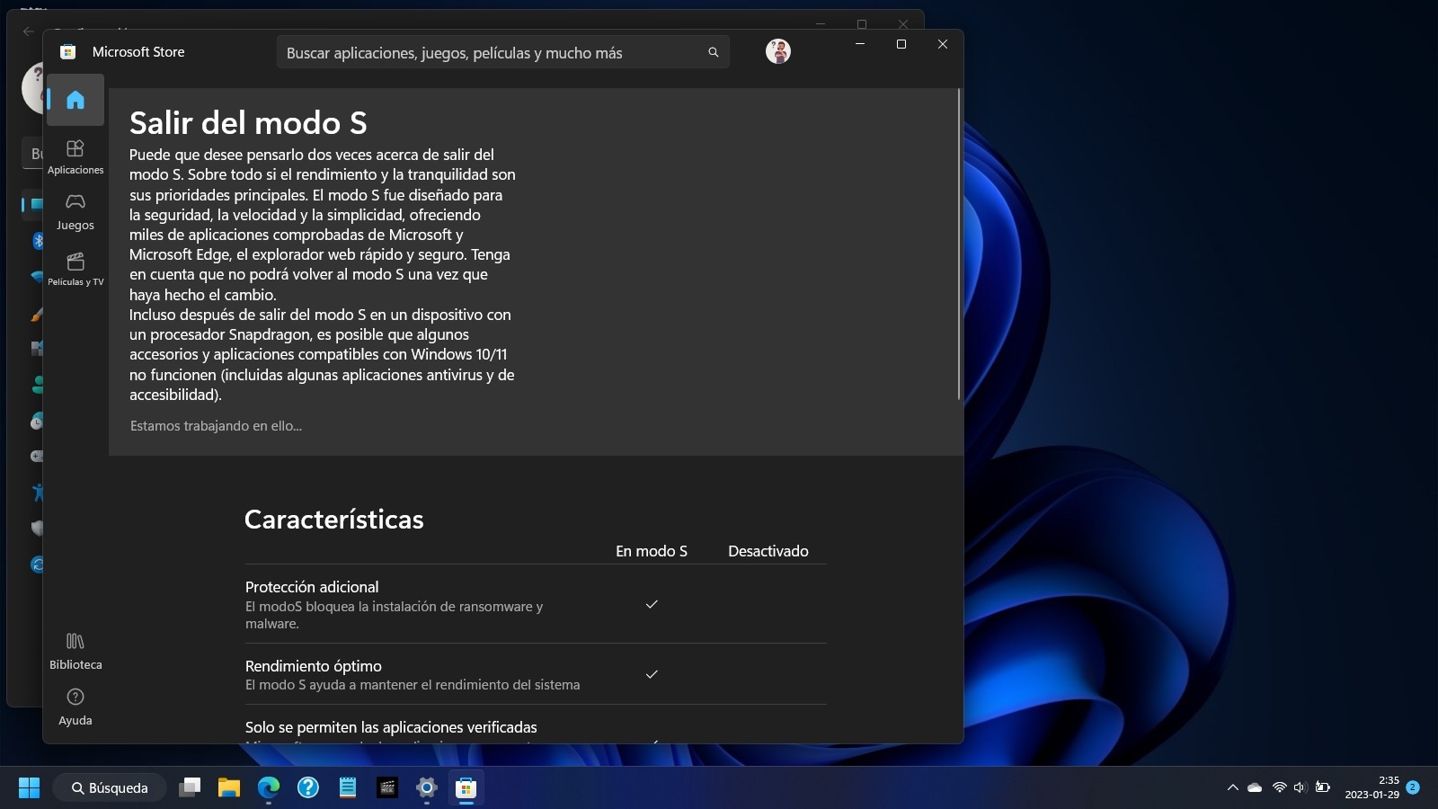Expand the hidden system tray icons chevron
Viewport: 1438px width, 809px height.
pos(1232,787)
